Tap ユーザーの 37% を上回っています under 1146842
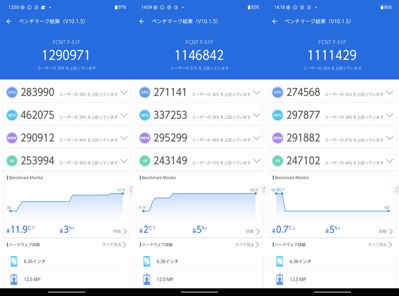 (199, 68)
